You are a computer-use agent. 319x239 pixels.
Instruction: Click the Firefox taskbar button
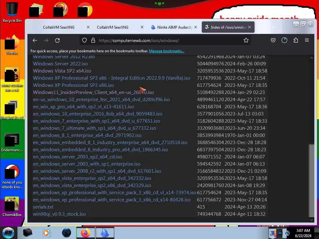(x=85, y=233)
